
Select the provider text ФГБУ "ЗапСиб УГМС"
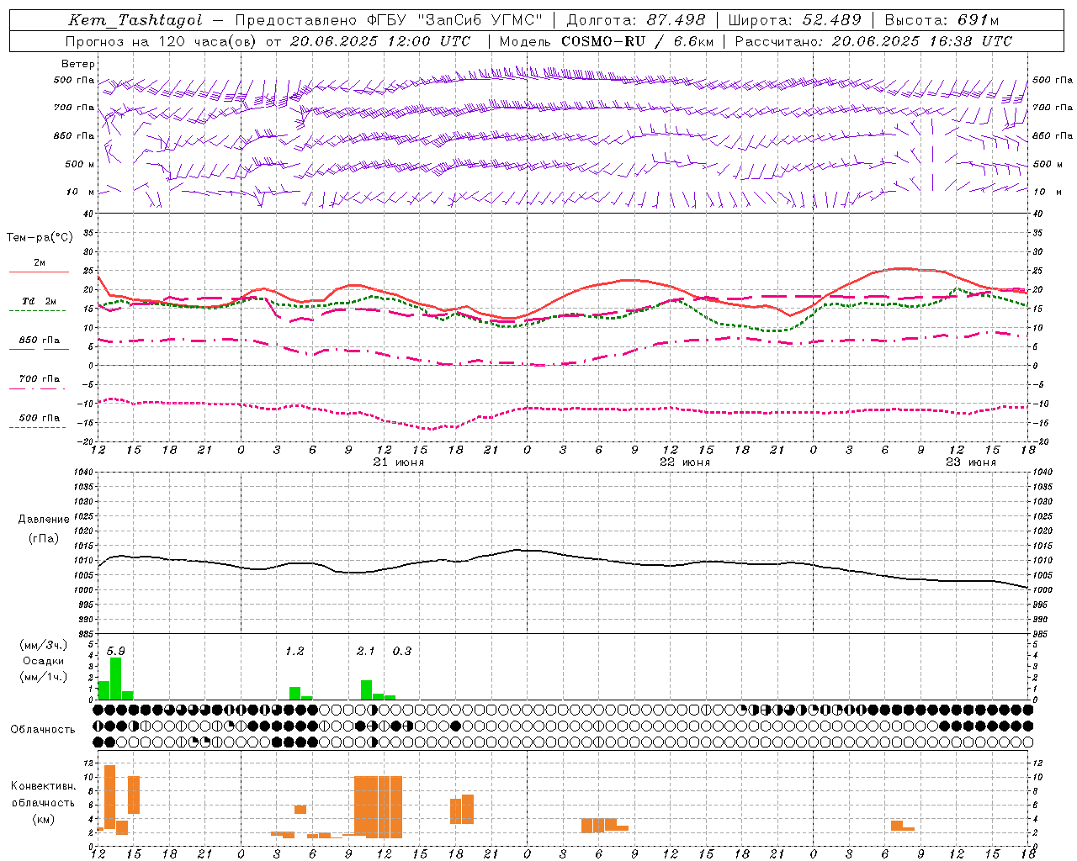(456, 20)
